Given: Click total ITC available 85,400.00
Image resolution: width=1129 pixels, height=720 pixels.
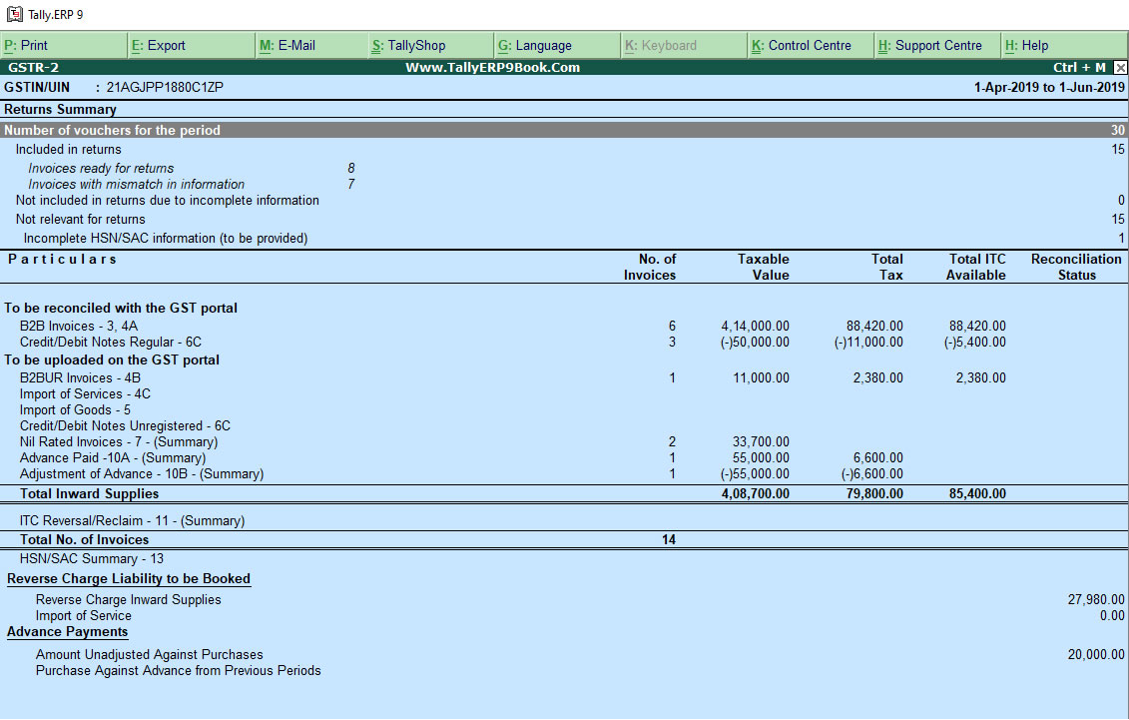Looking at the screenshot, I should click(977, 494).
